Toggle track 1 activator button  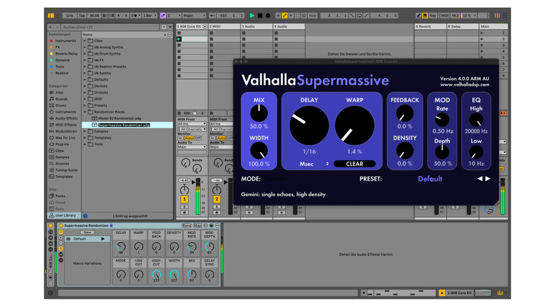pos(184,199)
